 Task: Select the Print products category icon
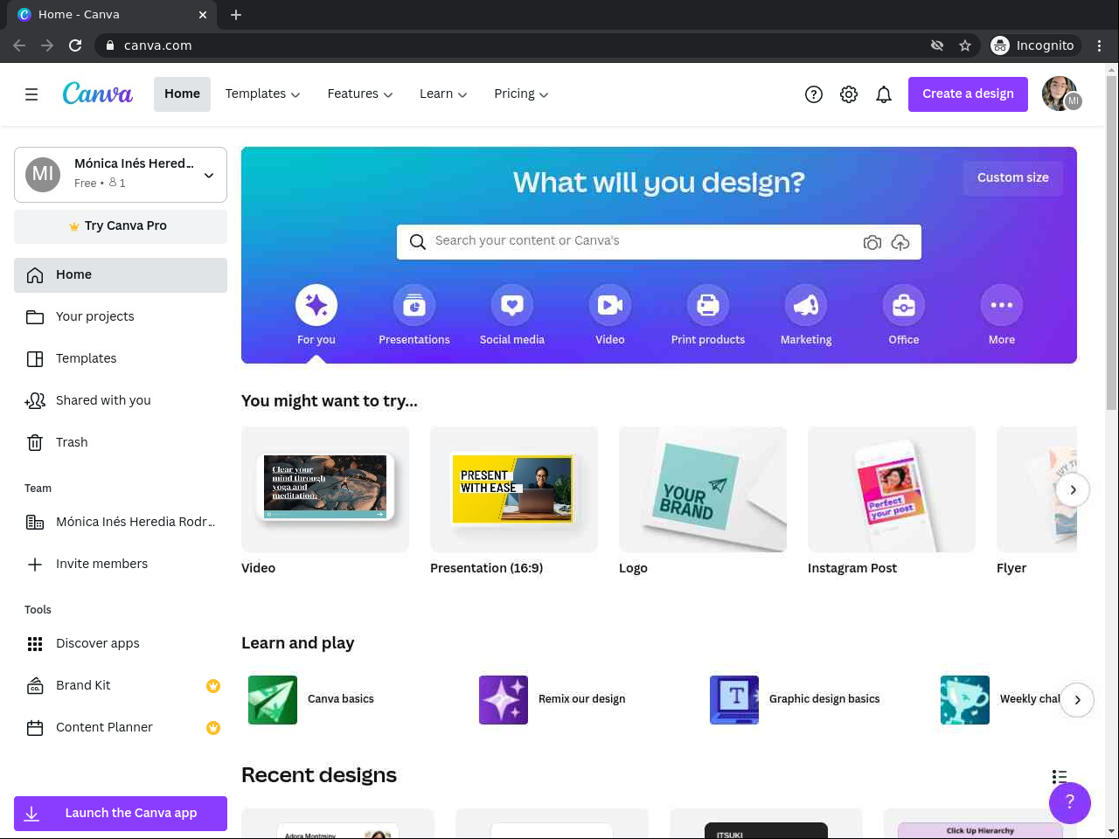708,305
